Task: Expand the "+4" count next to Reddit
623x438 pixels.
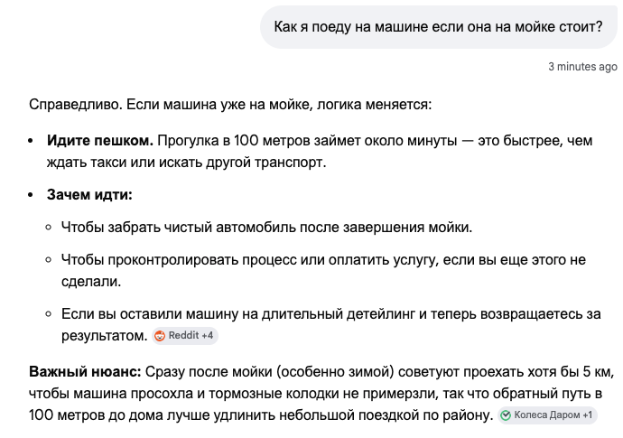Action: [206, 336]
